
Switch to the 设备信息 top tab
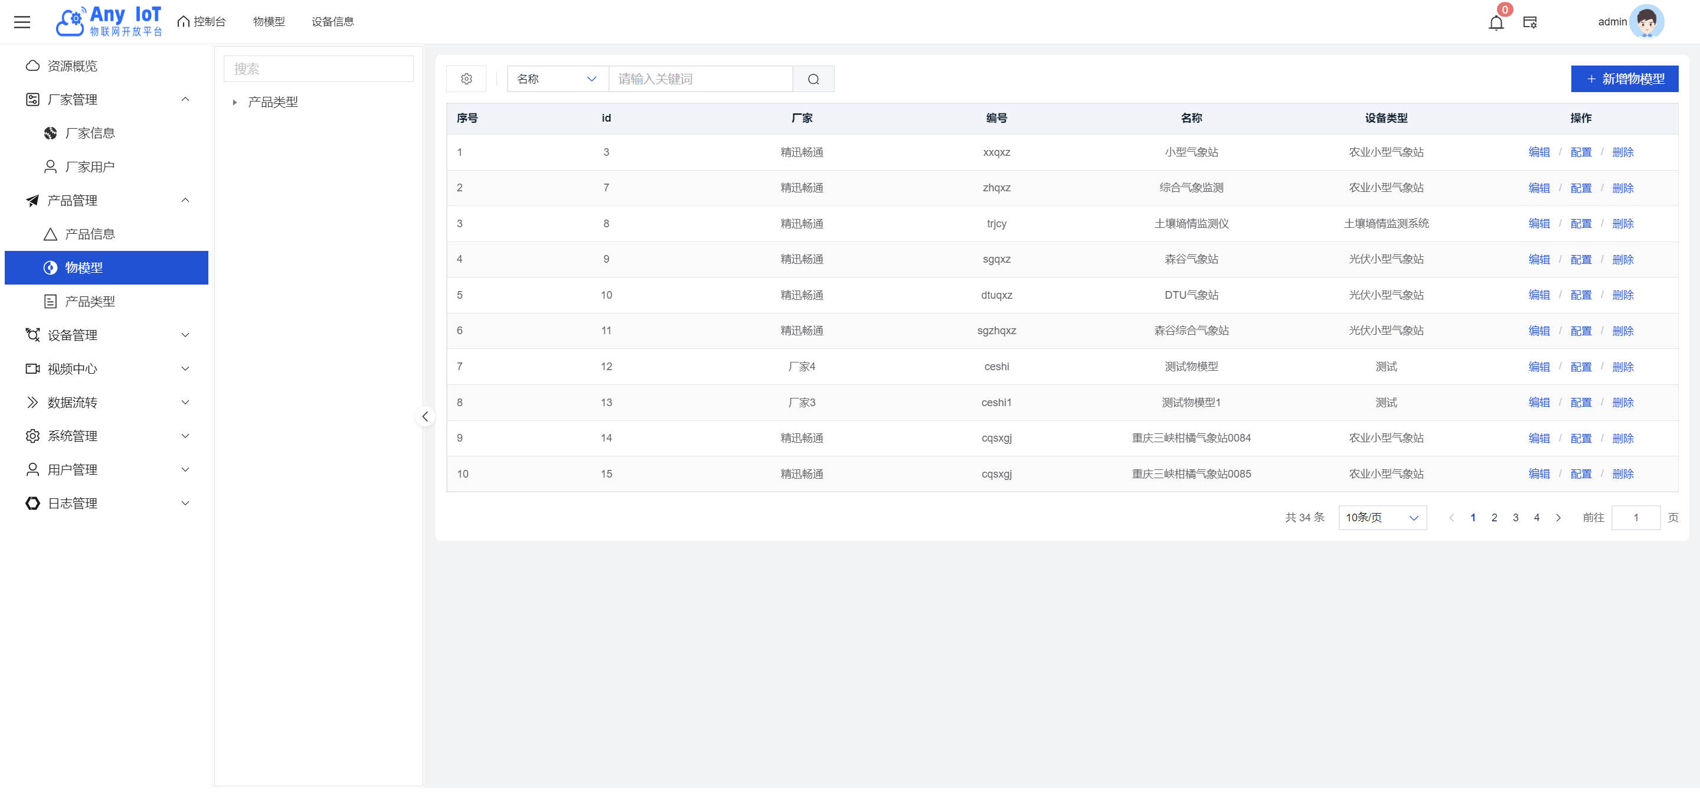(332, 22)
